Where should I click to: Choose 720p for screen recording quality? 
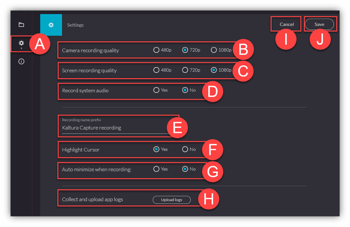click(x=185, y=70)
